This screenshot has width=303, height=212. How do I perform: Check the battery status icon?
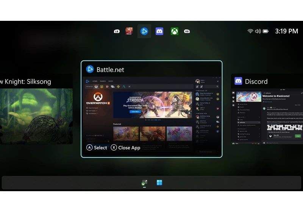266,31
